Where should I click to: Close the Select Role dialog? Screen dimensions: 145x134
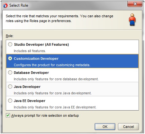[x=135, y=4]
